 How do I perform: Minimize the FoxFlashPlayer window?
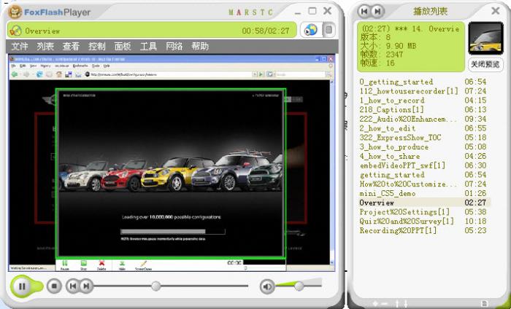298,12
